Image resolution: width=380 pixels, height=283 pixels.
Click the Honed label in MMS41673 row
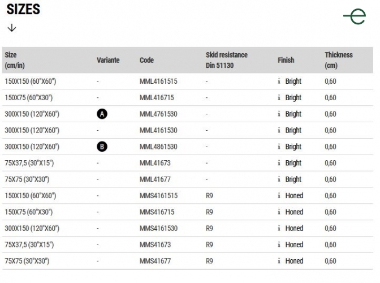tap(294, 245)
